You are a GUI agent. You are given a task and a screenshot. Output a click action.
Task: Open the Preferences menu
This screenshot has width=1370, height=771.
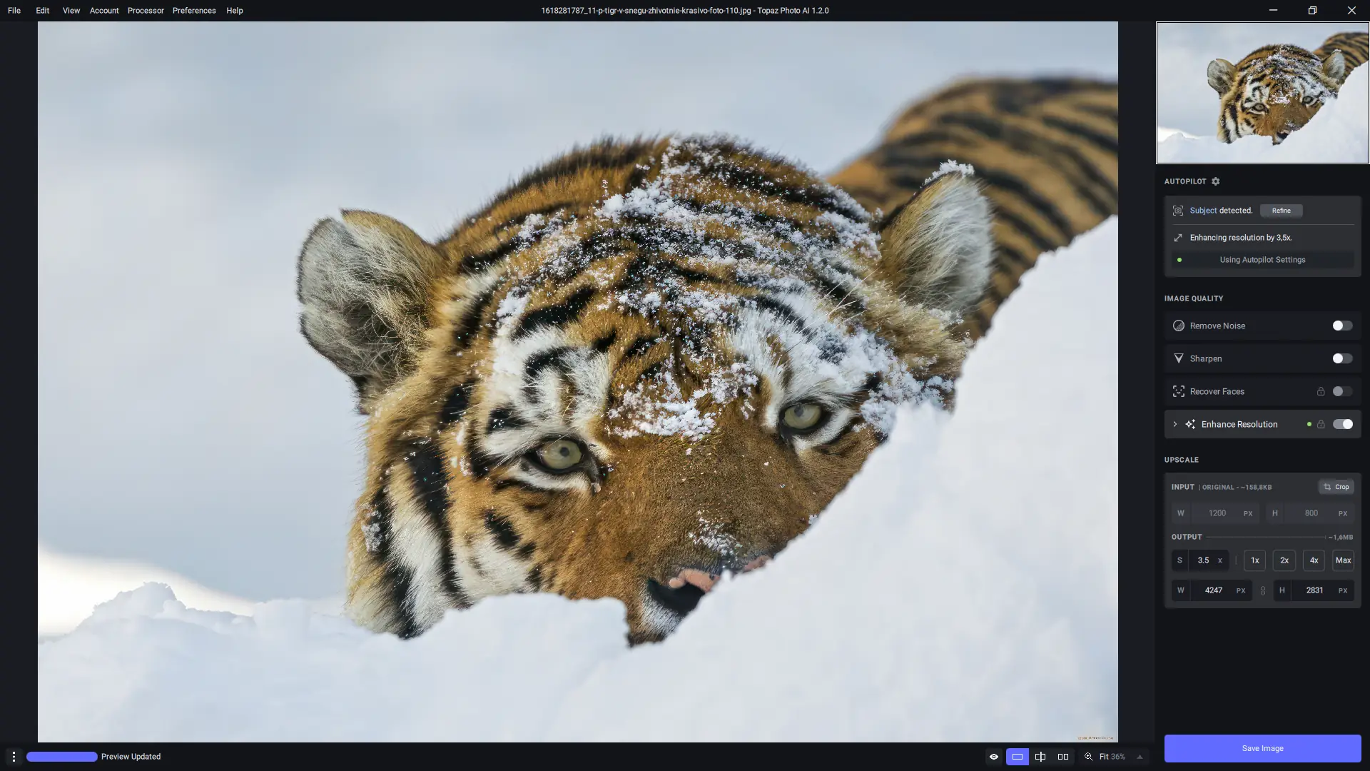(x=194, y=10)
